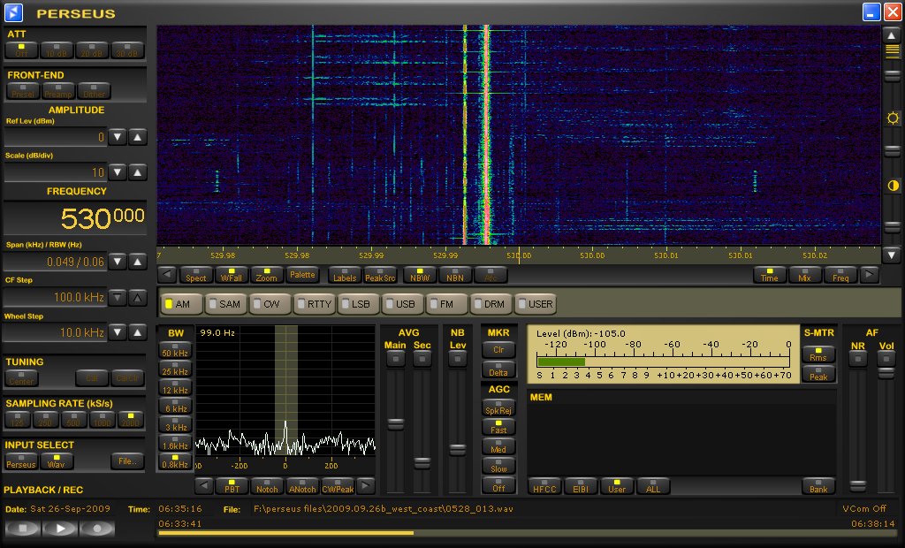905x548 pixels.
Task: Increase the Ref Lev value
Action: click(x=137, y=137)
